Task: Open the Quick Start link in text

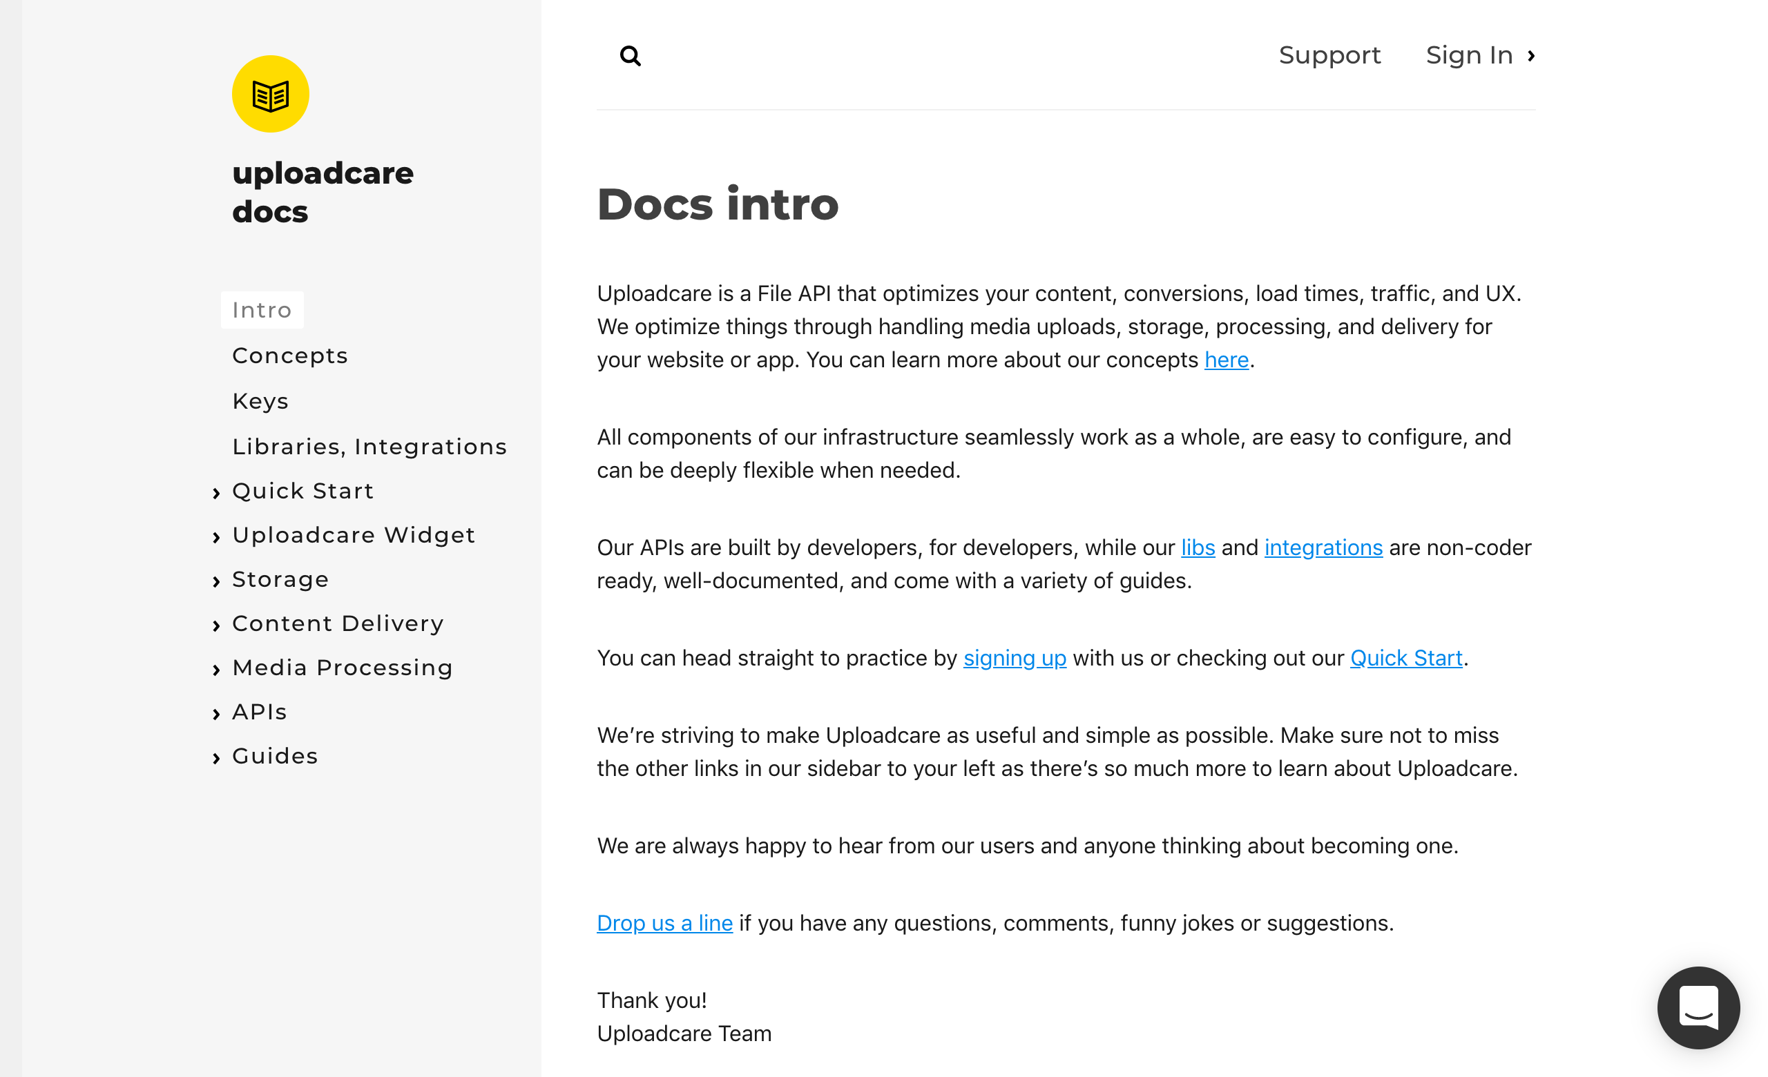Action: click(x=1405, y=657)
